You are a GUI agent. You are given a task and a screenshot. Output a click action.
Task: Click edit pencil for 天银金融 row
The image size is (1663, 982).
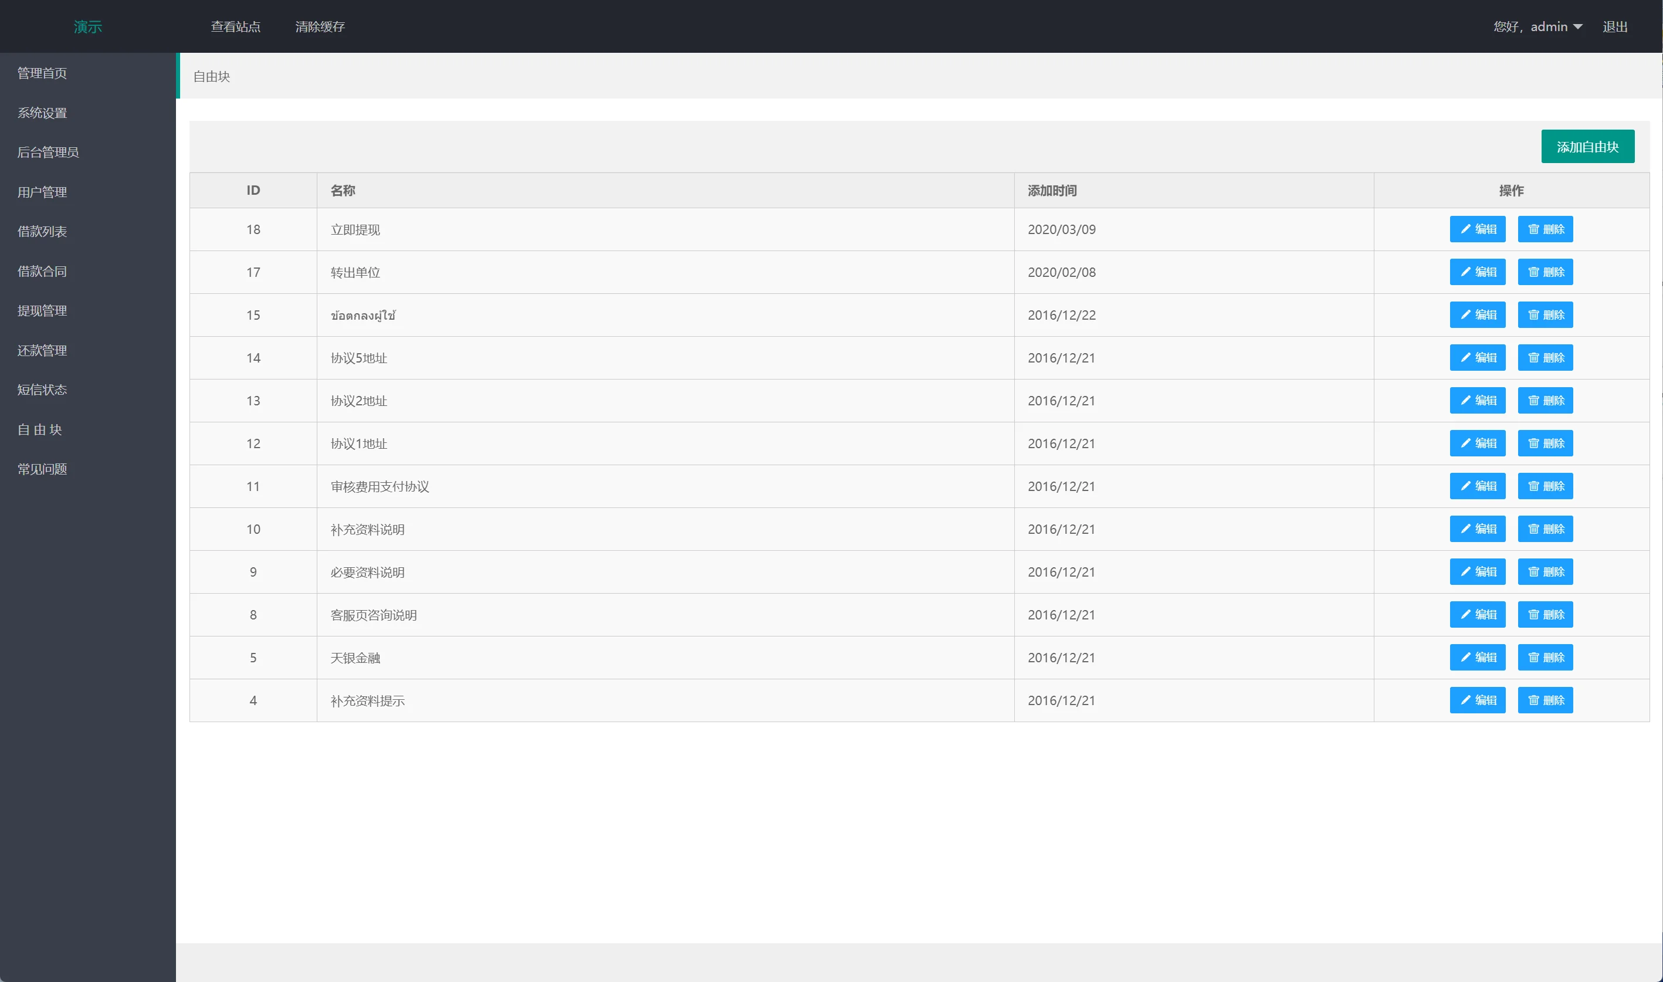1465,657
